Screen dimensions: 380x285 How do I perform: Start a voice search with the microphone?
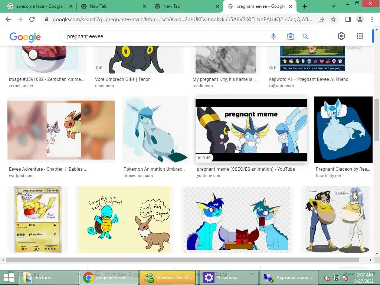point(273,36)
